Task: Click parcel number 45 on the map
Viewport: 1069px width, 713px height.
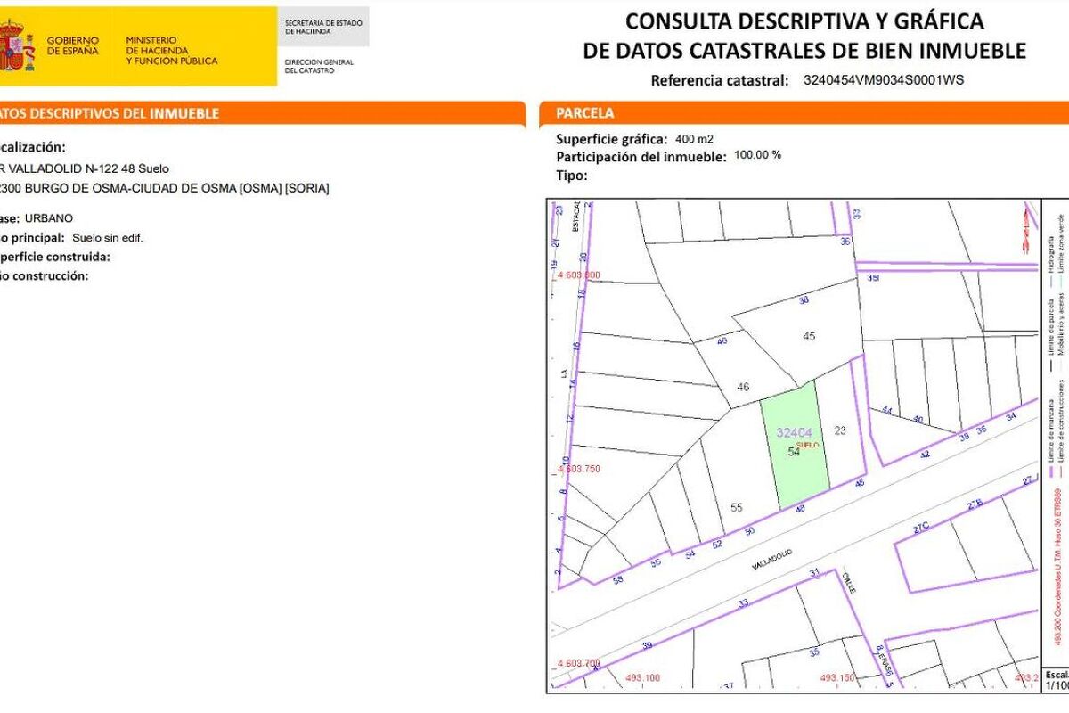Action: 809,336
